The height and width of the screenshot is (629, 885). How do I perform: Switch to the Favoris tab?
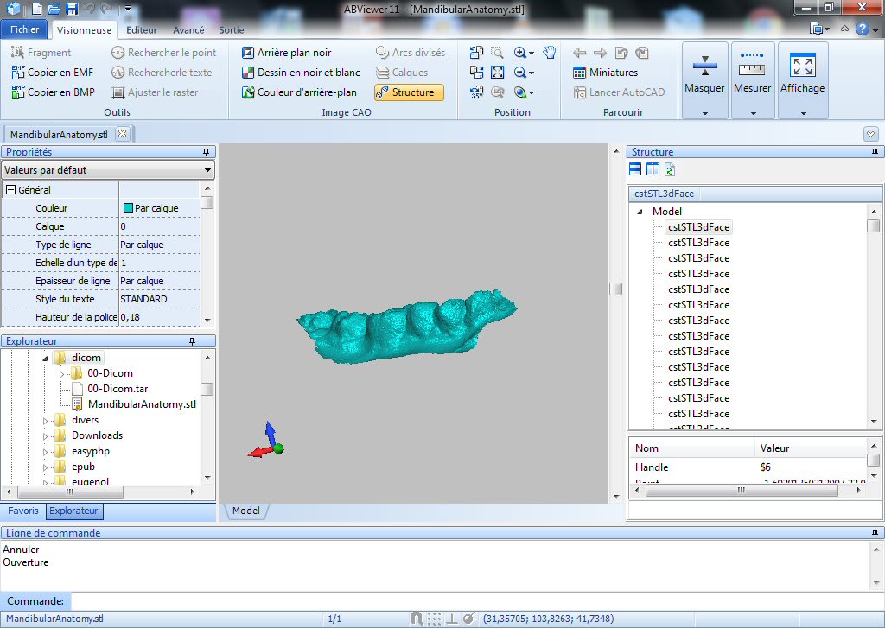pos(23,511)
